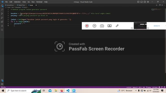Open the editor More Actions ellipsis
166x93 pixels.
coord(164,5)
